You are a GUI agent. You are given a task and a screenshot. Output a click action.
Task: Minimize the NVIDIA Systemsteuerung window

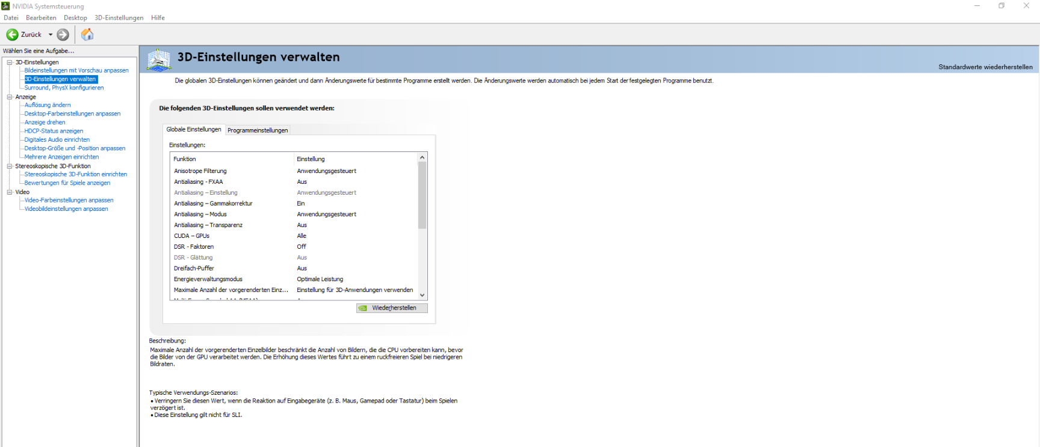click(977, 6)
